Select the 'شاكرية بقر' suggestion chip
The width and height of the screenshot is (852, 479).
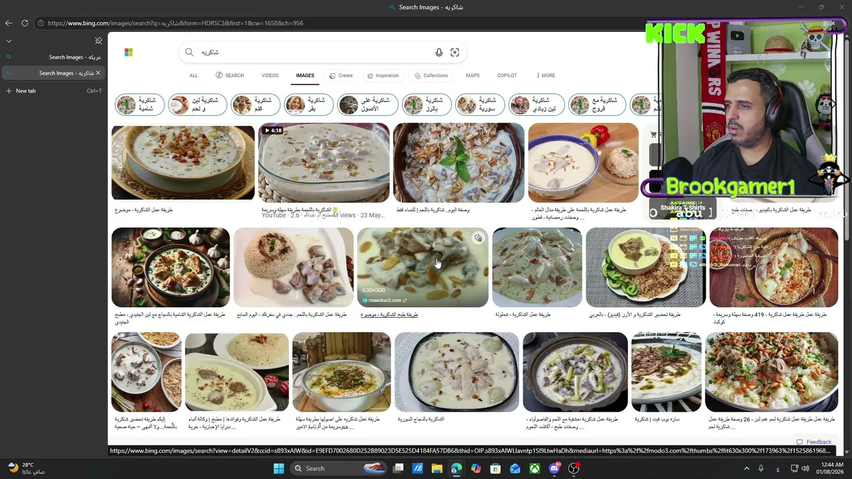tap(308, 104)
